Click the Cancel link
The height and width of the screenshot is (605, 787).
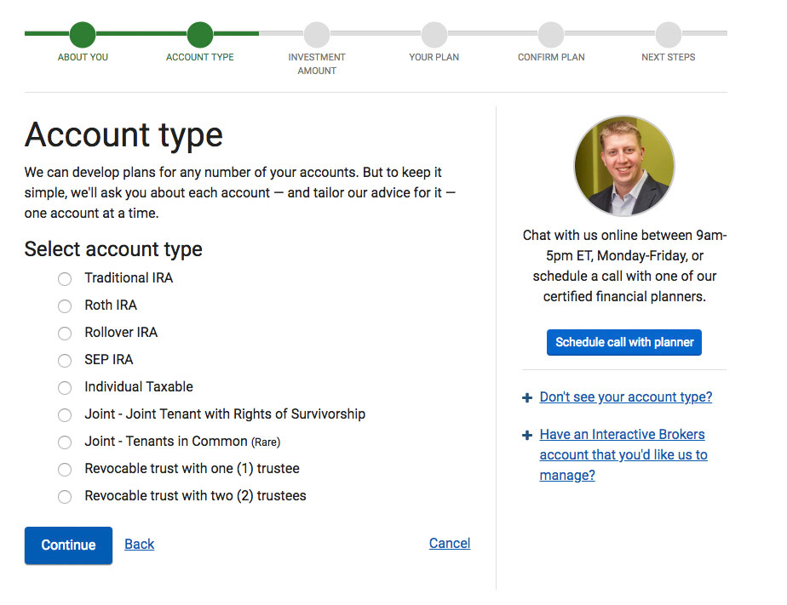coord(450,544)
